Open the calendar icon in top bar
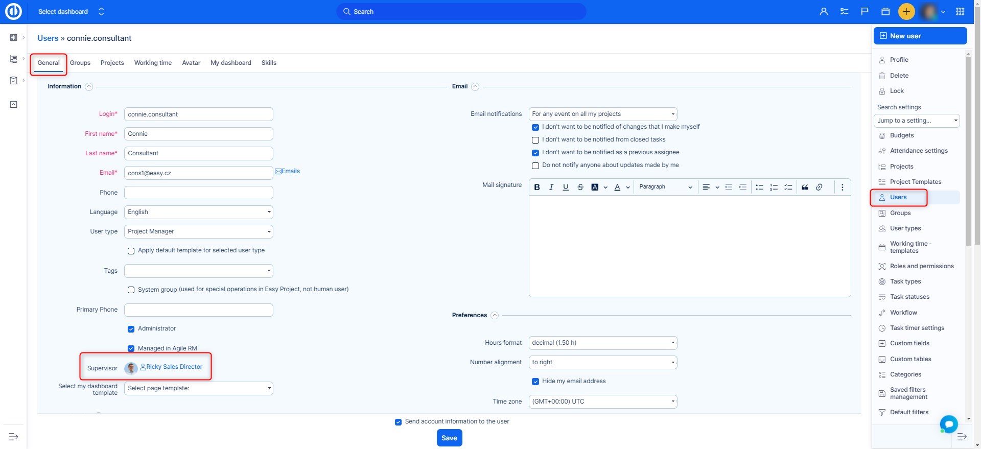Viewport: 981px width, 449px height. click(885, 11)
